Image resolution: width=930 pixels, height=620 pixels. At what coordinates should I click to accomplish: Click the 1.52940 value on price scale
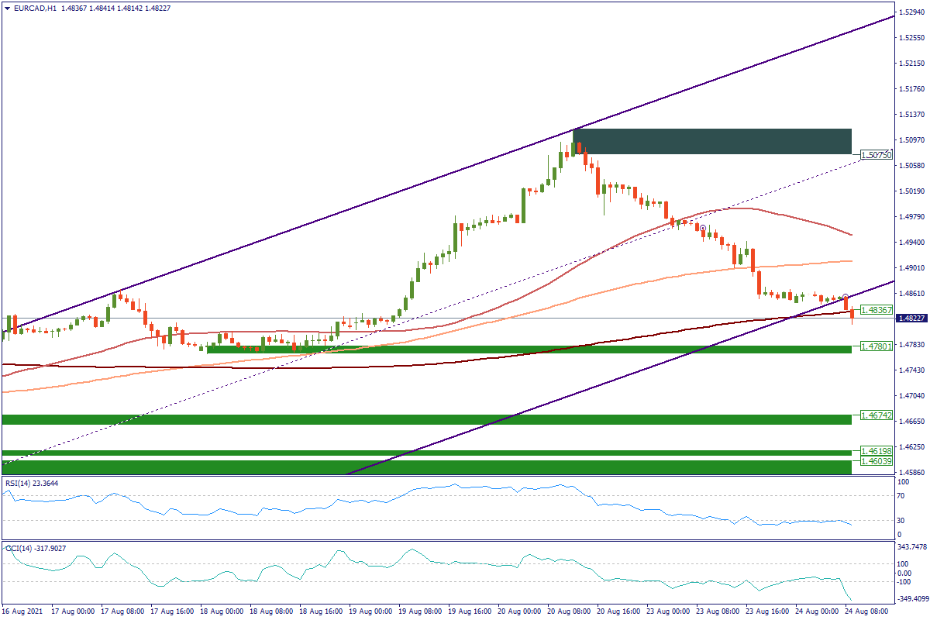pyautogui.click(x=911, y=12)
